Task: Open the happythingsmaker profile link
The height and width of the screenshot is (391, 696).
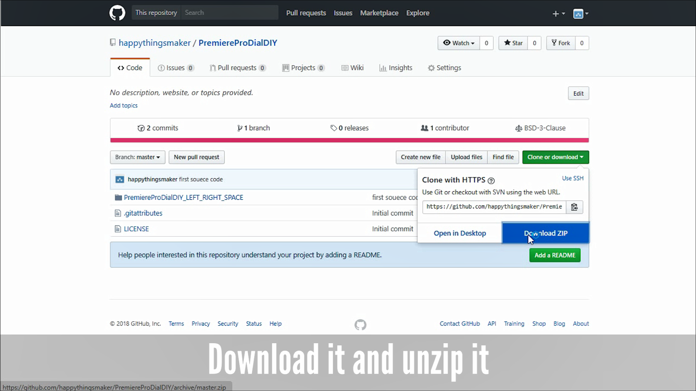Action: point(154,43)
